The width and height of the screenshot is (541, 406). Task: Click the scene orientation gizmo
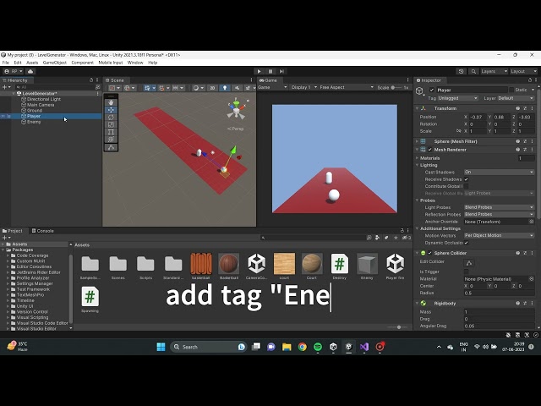237,109
